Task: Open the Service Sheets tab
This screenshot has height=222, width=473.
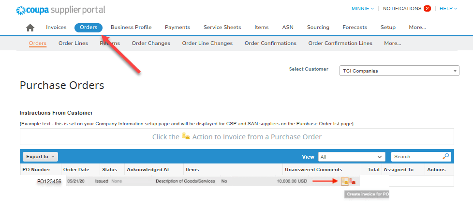Action: (222, 28)
